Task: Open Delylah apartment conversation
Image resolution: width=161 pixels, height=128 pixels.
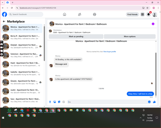Action: click(22, 46)
